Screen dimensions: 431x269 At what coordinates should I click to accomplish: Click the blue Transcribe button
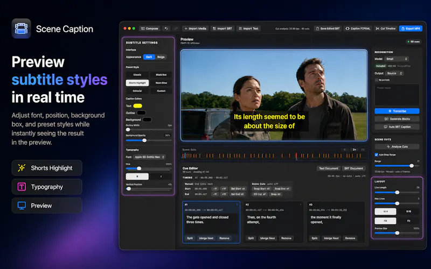pos(397,111)
